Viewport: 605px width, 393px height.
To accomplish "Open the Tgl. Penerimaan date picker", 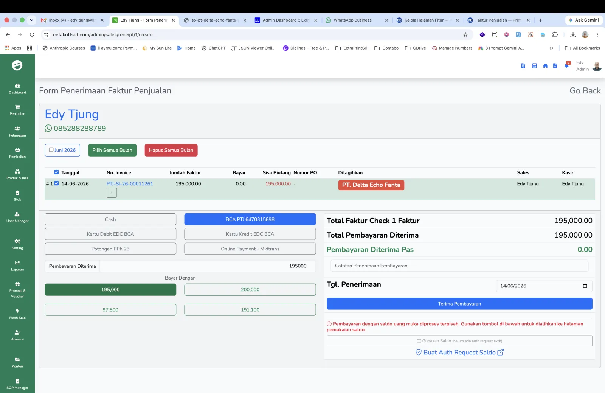I will point(585,286).
